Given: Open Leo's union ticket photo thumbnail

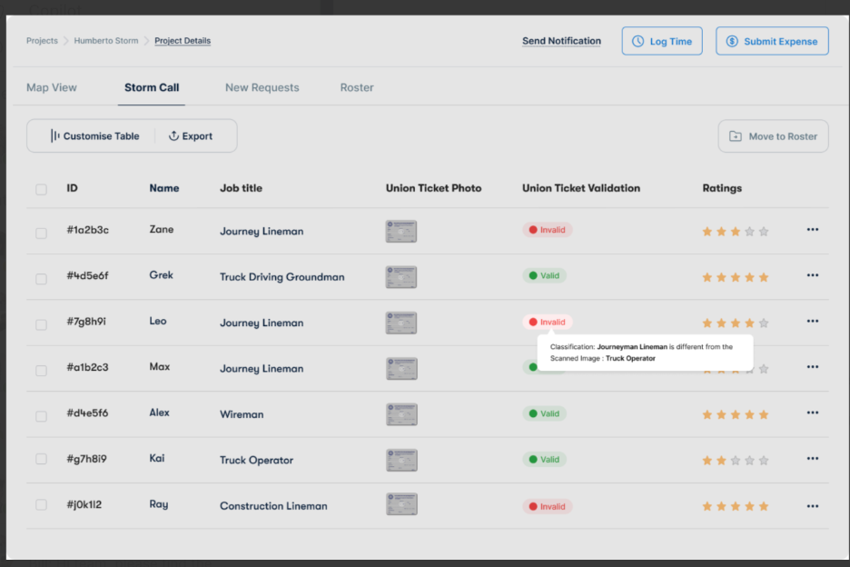Looking at the screenshot, I should click(400, 323).
